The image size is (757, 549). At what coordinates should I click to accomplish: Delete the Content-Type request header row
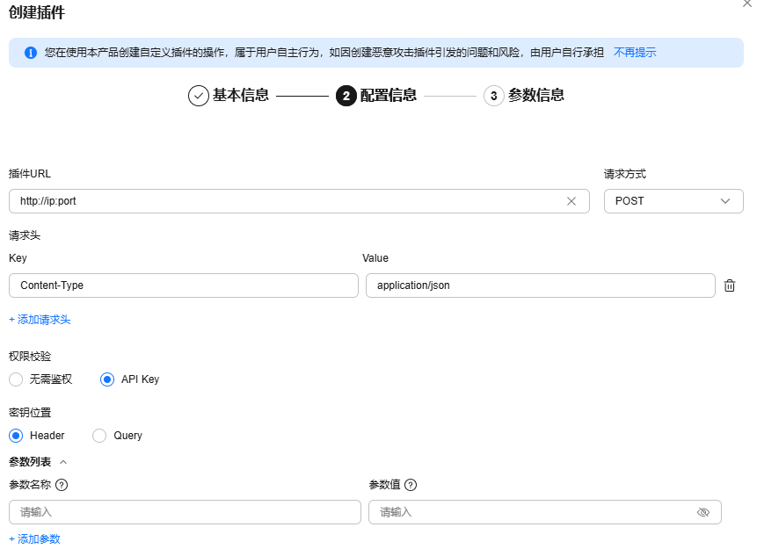pyautogui.click(x=729, y=285)
